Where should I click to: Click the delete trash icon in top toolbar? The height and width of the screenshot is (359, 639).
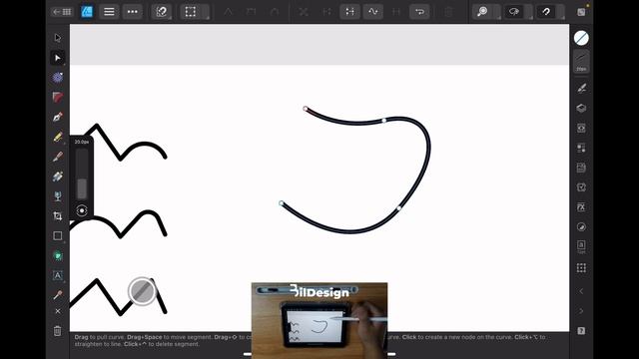click(448, 12)
